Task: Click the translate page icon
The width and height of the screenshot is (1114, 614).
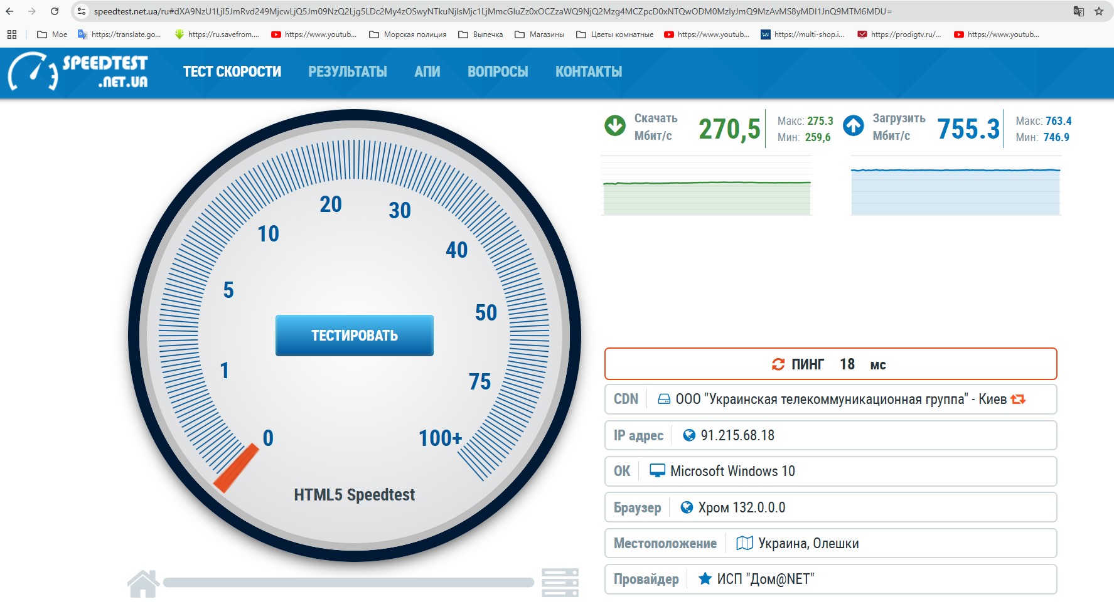Action: click(1079, 11)
